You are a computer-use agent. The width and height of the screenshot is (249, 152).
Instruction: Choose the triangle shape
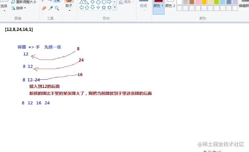point(81,2)
